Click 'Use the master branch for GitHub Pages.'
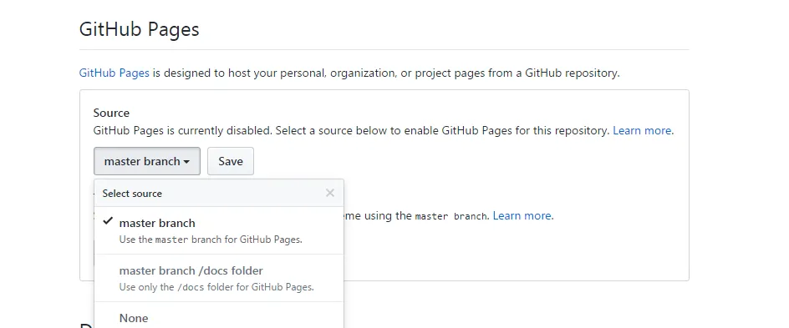Screen dimensions: 789x328 211,240
